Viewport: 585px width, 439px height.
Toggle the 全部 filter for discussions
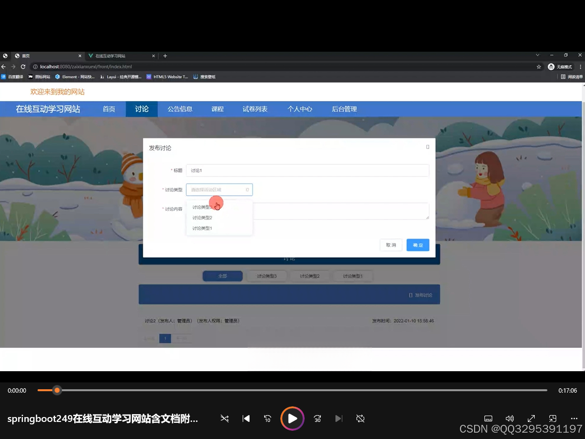[222, 276]
